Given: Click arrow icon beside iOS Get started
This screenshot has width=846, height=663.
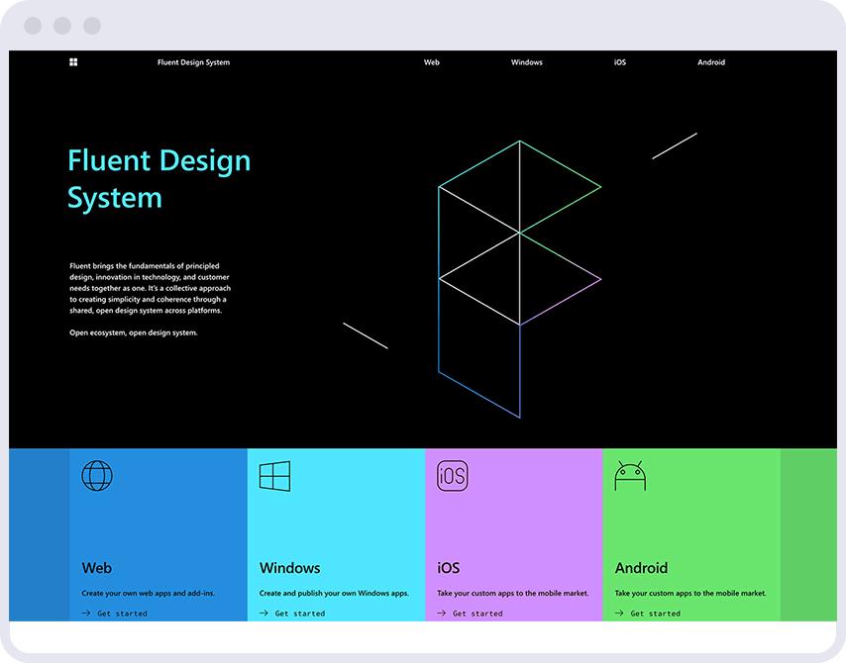Looking at the screenshot, I should [442, 614].
